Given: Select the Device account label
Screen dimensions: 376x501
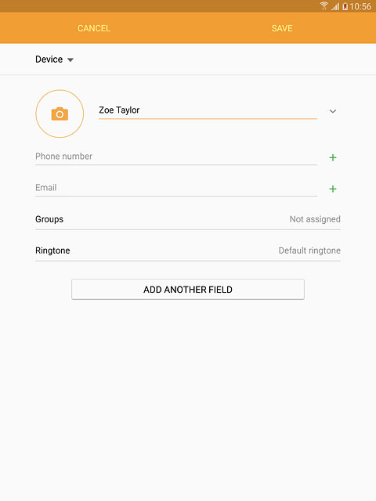Looking at the screenshot, I should pos(49,59).
